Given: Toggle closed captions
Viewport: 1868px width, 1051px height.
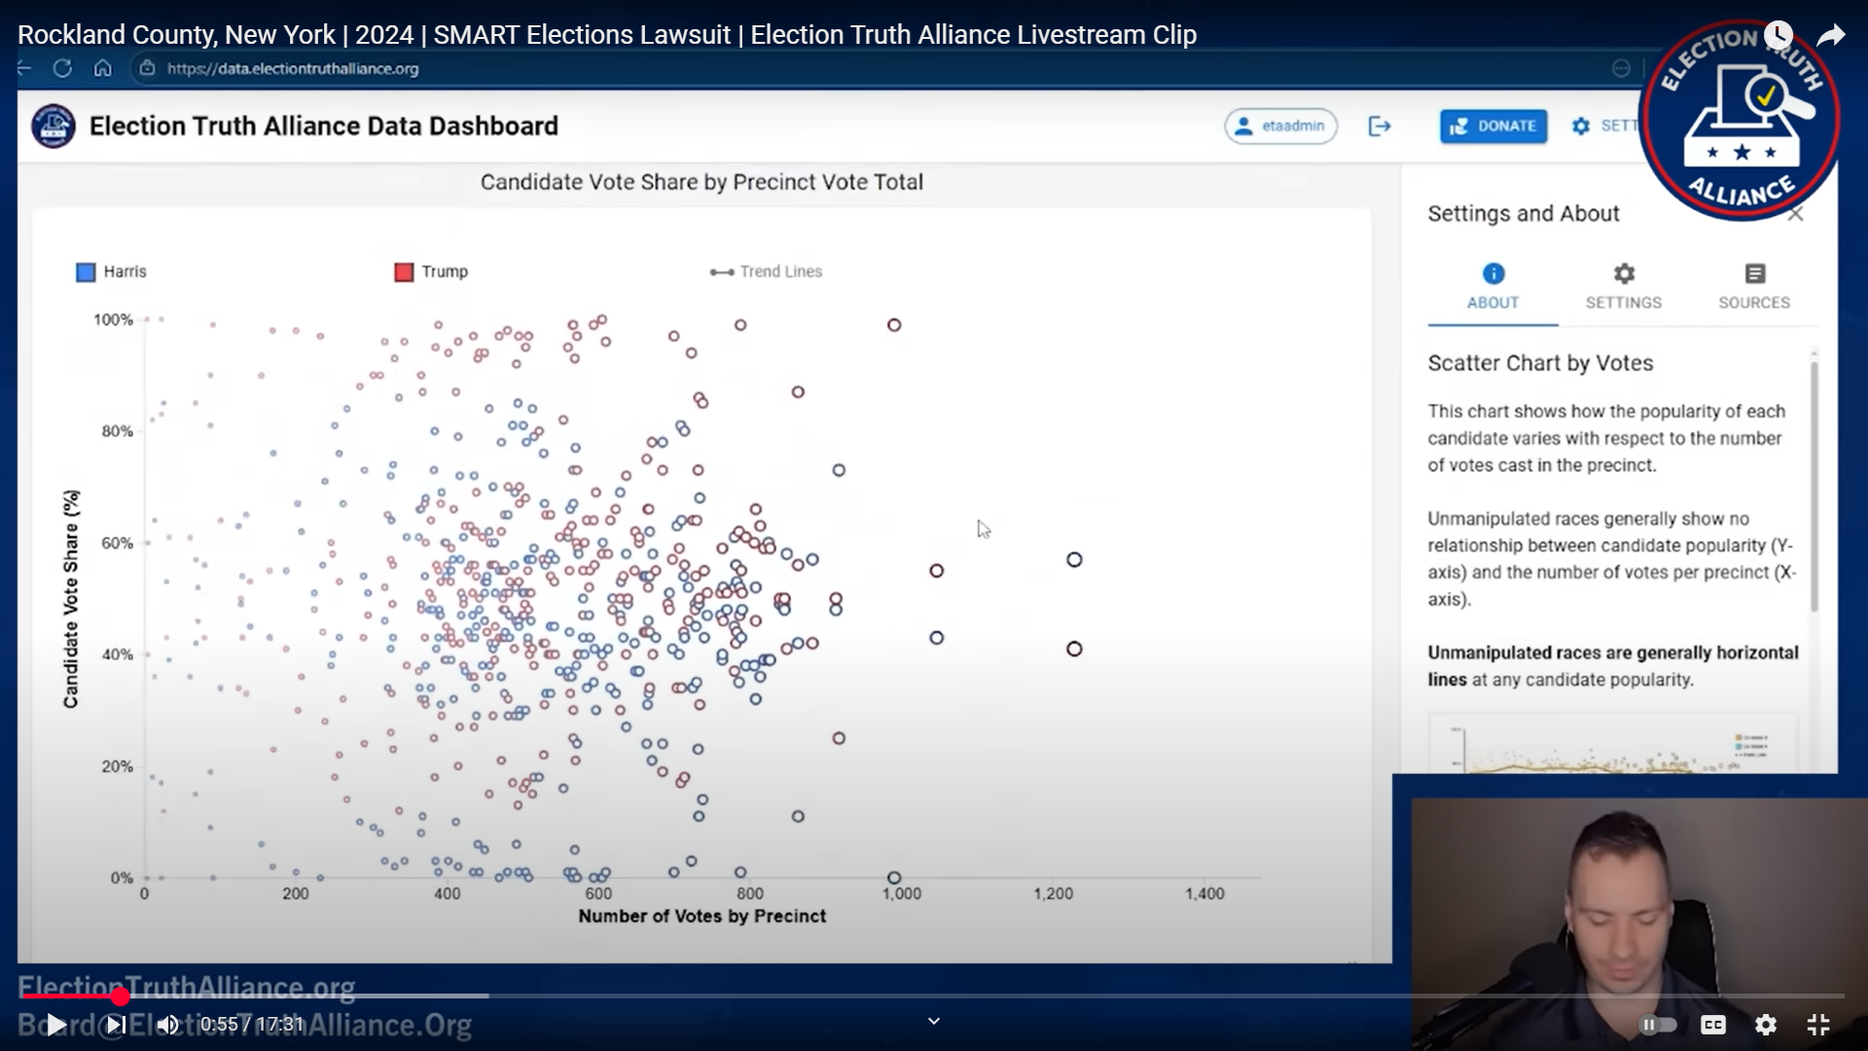Looking at the screenshot, I should [x=1712, y=1025].
